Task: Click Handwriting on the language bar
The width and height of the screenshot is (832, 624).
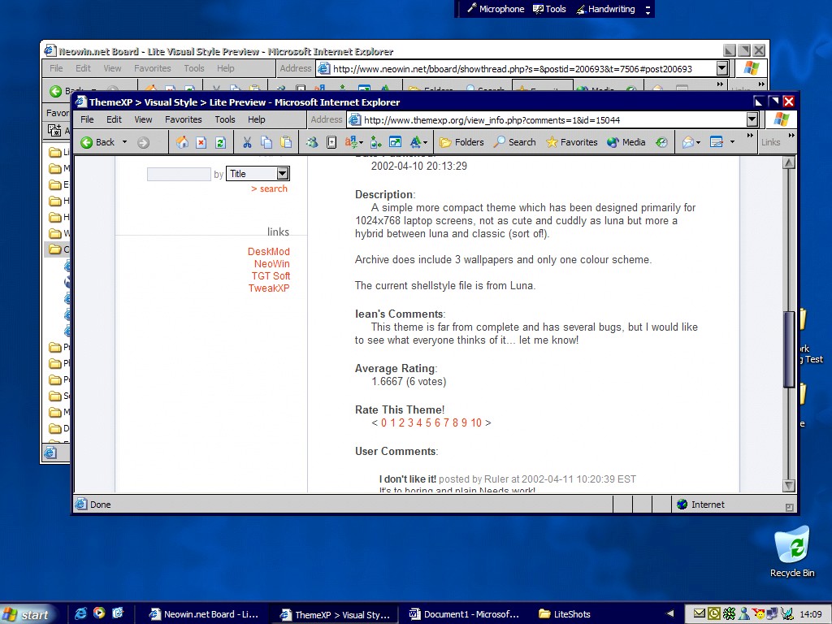Action: coord(606,9)
